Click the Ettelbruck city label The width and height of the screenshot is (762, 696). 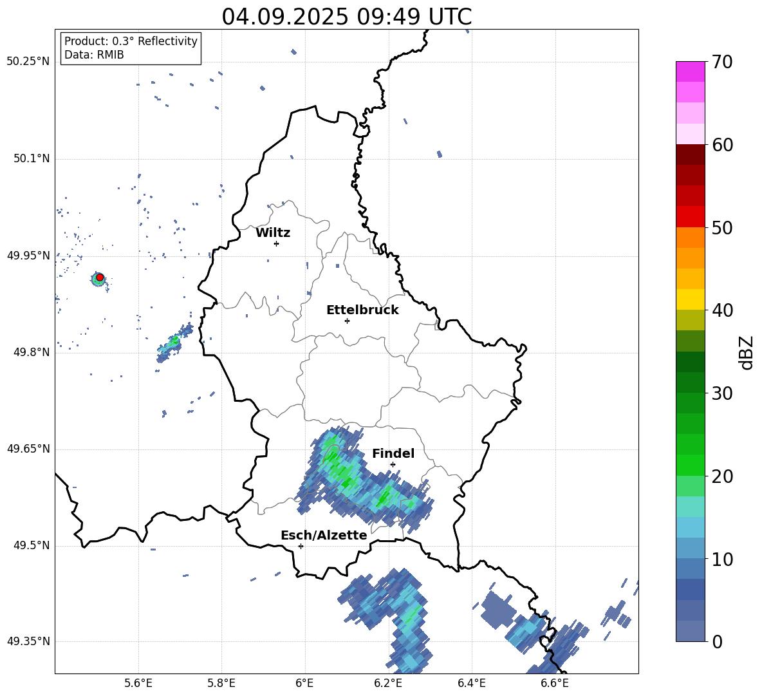[x=362, y=310]
